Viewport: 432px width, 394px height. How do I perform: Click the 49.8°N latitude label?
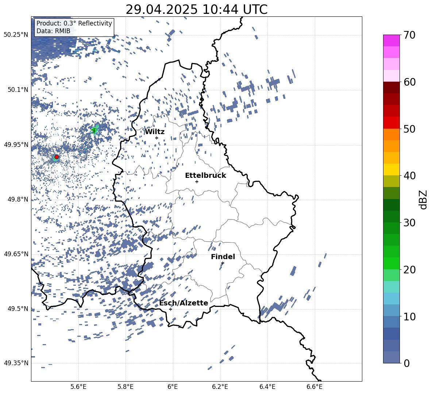click(18, 199)
